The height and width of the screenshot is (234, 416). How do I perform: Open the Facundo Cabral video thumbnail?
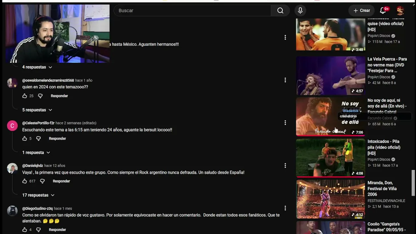point(331,117)
